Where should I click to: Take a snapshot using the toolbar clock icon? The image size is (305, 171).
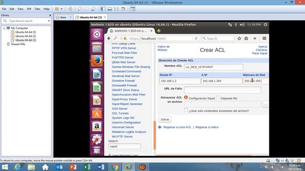coord(80,9)
